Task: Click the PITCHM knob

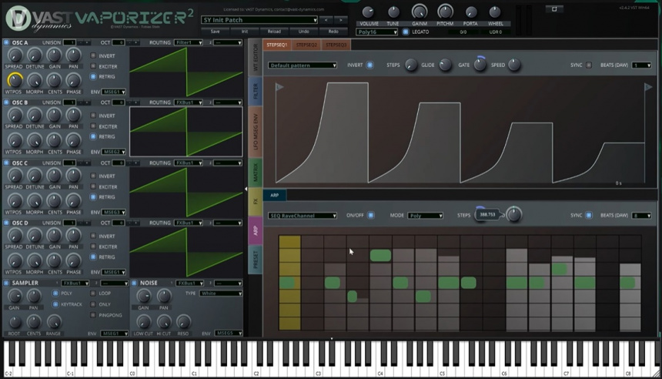Action: coord(445,12)
